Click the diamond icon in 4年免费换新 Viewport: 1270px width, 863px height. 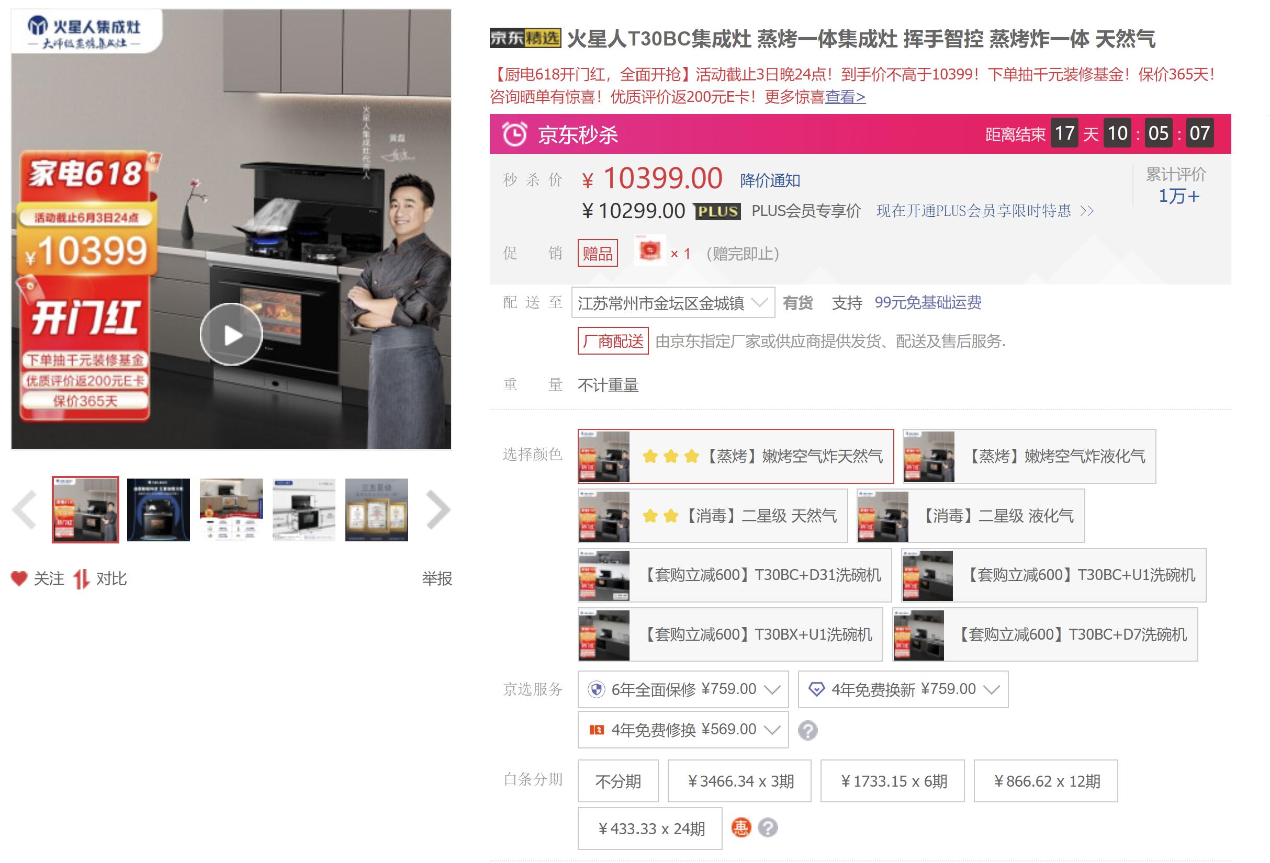tap(816, 689)
